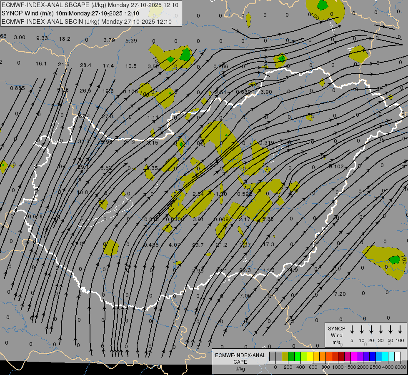Pick the dark green CAPE legend swatch
Viewport: 408px width, 375px height.
click(291, 357)
